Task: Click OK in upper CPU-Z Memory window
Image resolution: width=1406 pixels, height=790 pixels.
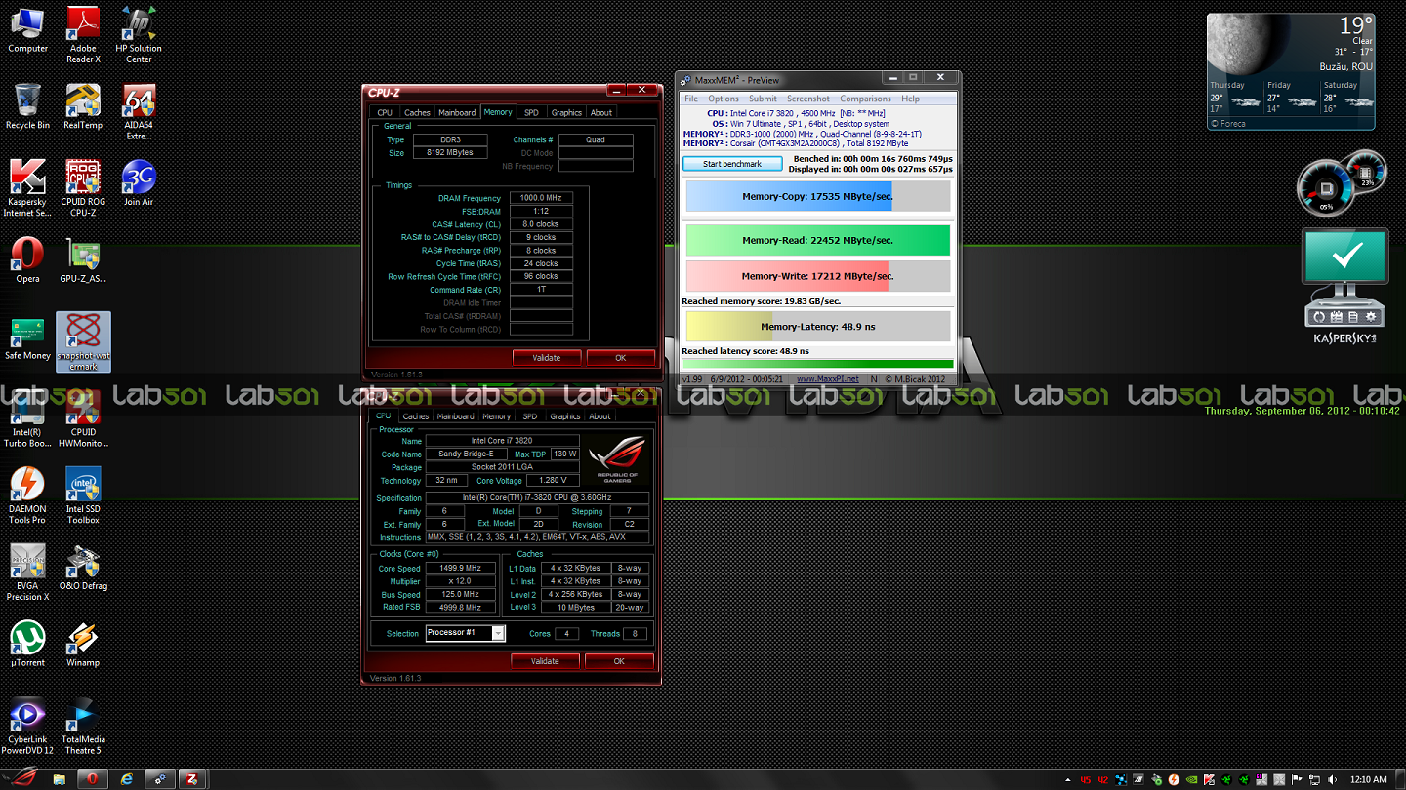Action: click(x=620, y=357)
